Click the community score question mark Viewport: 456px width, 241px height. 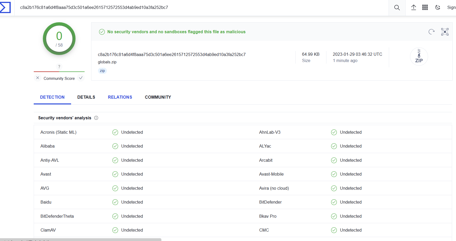coord(59,66)
